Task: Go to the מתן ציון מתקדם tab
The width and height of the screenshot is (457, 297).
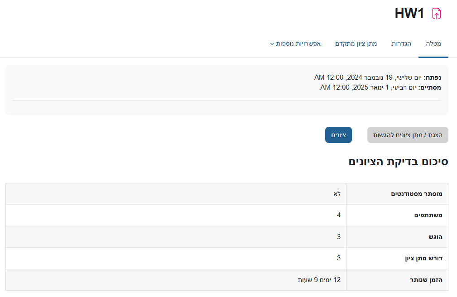Action: (x=356, y=44)
